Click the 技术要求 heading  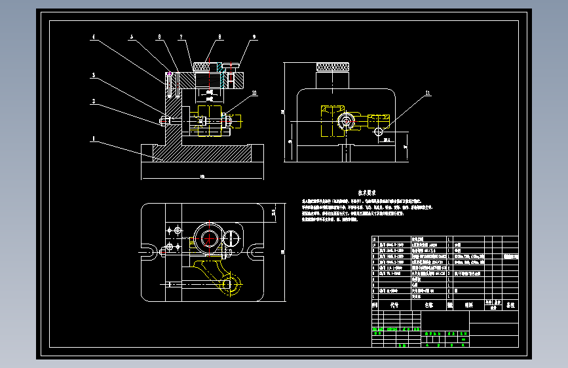[x=367, y=193]
